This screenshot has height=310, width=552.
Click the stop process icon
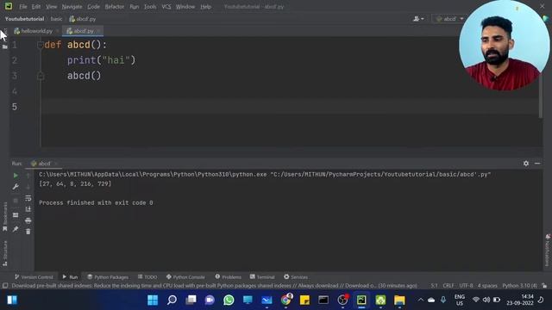pos(16,201)
